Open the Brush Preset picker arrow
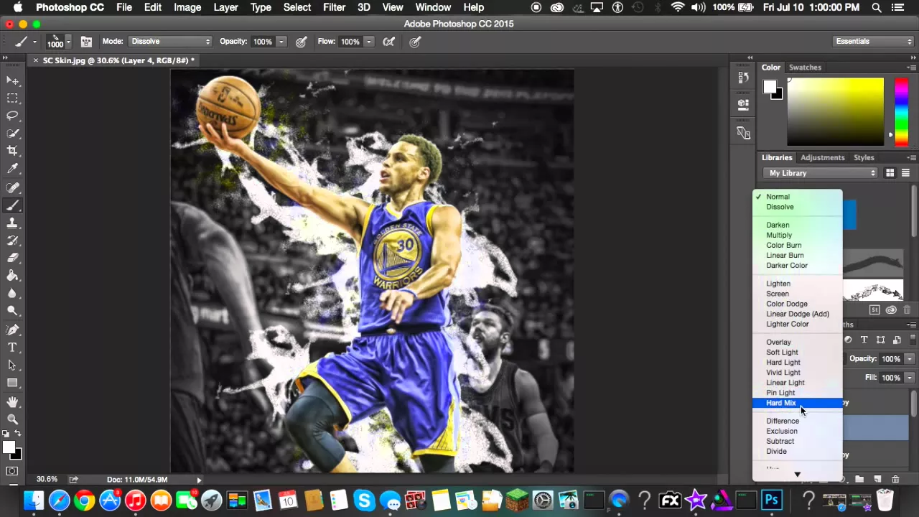919x517 pixels. pyautogui.click(x=67, y=42)
